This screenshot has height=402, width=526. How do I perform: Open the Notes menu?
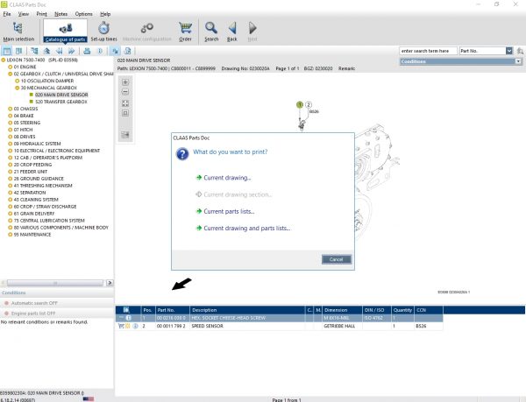(61, 14)
